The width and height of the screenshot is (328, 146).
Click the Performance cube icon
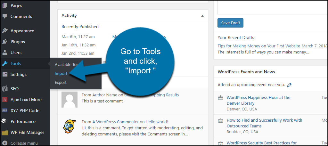point(4,121)
